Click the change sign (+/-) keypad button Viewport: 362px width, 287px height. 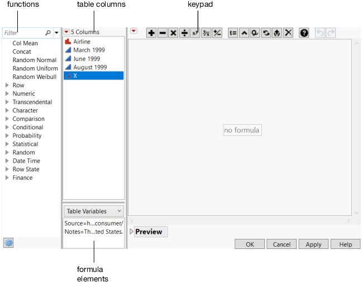[x=217, y=33]
